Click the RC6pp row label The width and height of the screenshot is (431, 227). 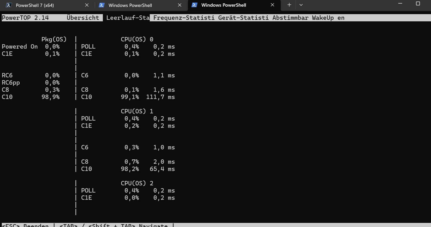click(x=11, y=83)
